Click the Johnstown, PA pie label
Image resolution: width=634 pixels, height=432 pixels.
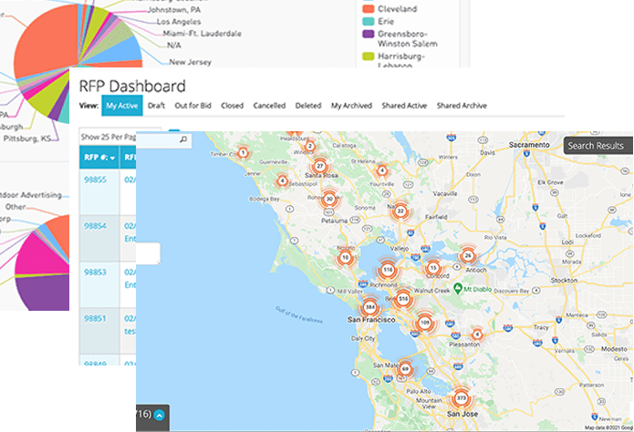174,10
